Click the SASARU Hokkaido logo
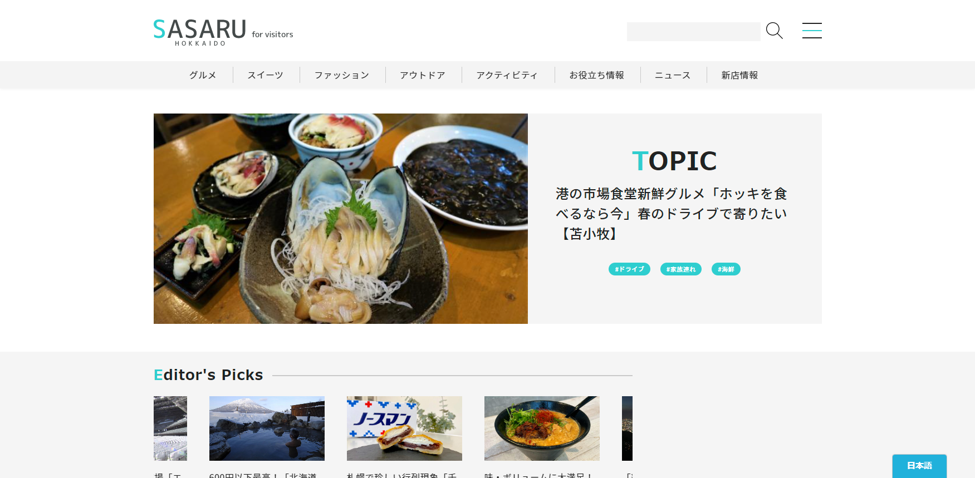 [223, 32]
